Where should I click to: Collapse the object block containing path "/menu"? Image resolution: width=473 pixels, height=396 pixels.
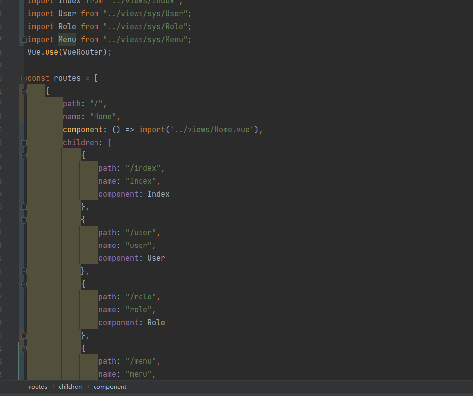click(24, 349)
